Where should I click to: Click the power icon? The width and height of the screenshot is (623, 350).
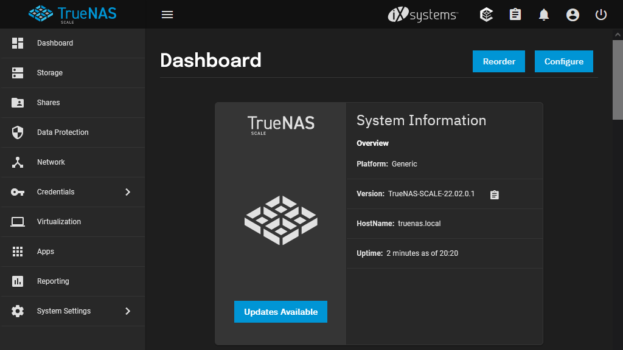point(601,15)
